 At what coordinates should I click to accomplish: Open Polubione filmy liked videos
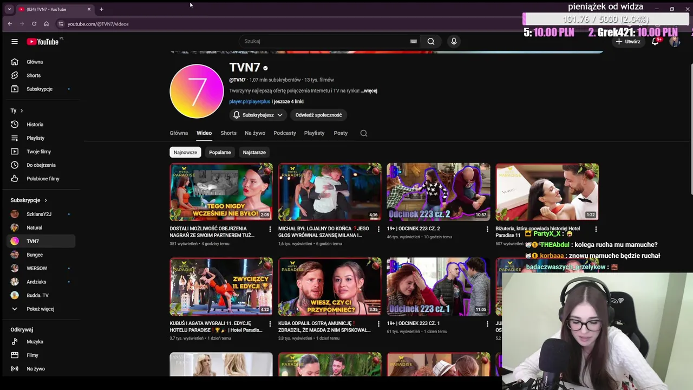42,179
